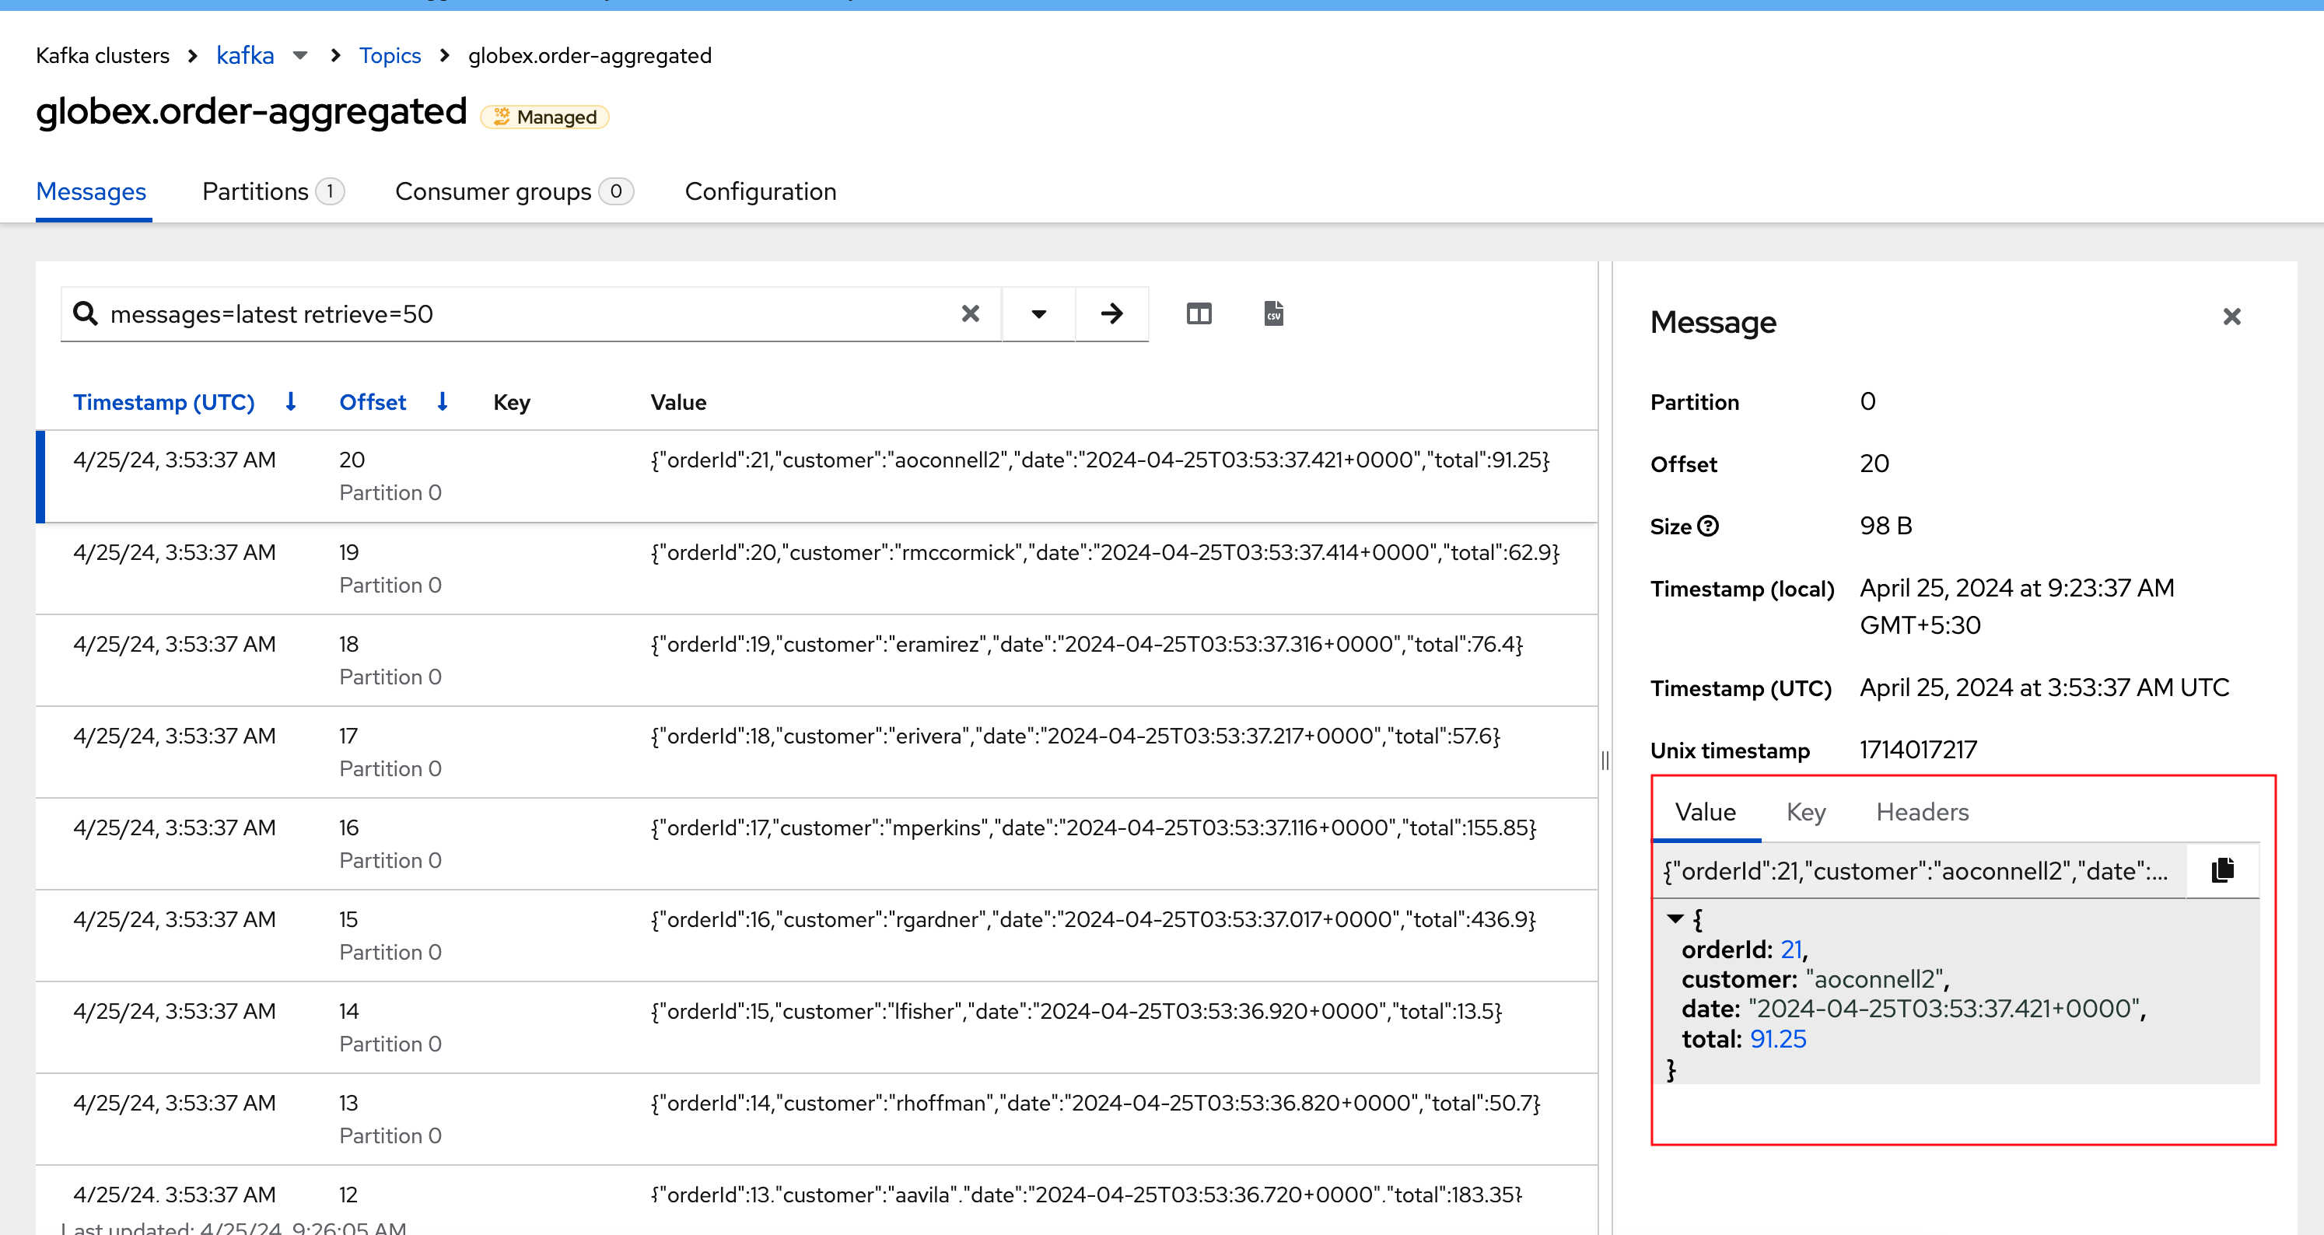Viewport: 2324px width, 1235px height.
Task: Select message row for customer rmccormick
Action: pyautogui.click(x=817, y=569)
